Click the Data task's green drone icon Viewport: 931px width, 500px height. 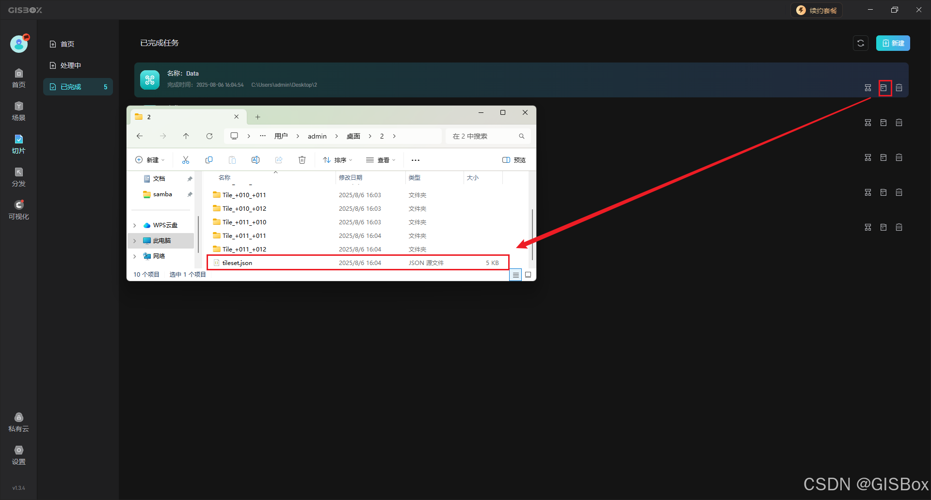click(x=150, y=80)
